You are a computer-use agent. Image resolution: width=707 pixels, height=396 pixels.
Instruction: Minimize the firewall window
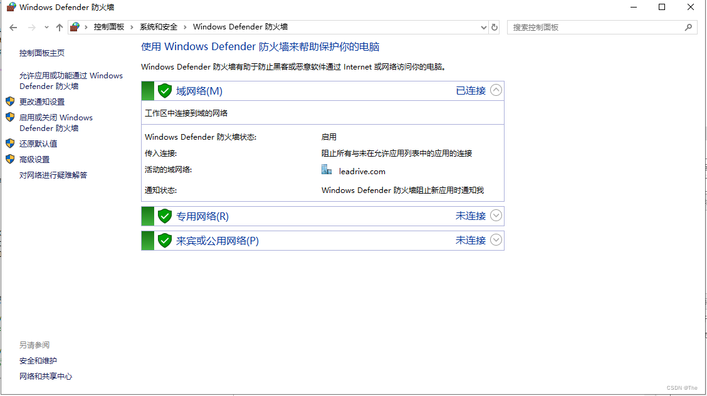[634, 8]
